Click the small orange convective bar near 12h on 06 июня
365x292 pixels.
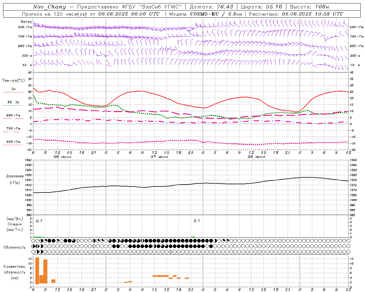[x=53, y=281]
